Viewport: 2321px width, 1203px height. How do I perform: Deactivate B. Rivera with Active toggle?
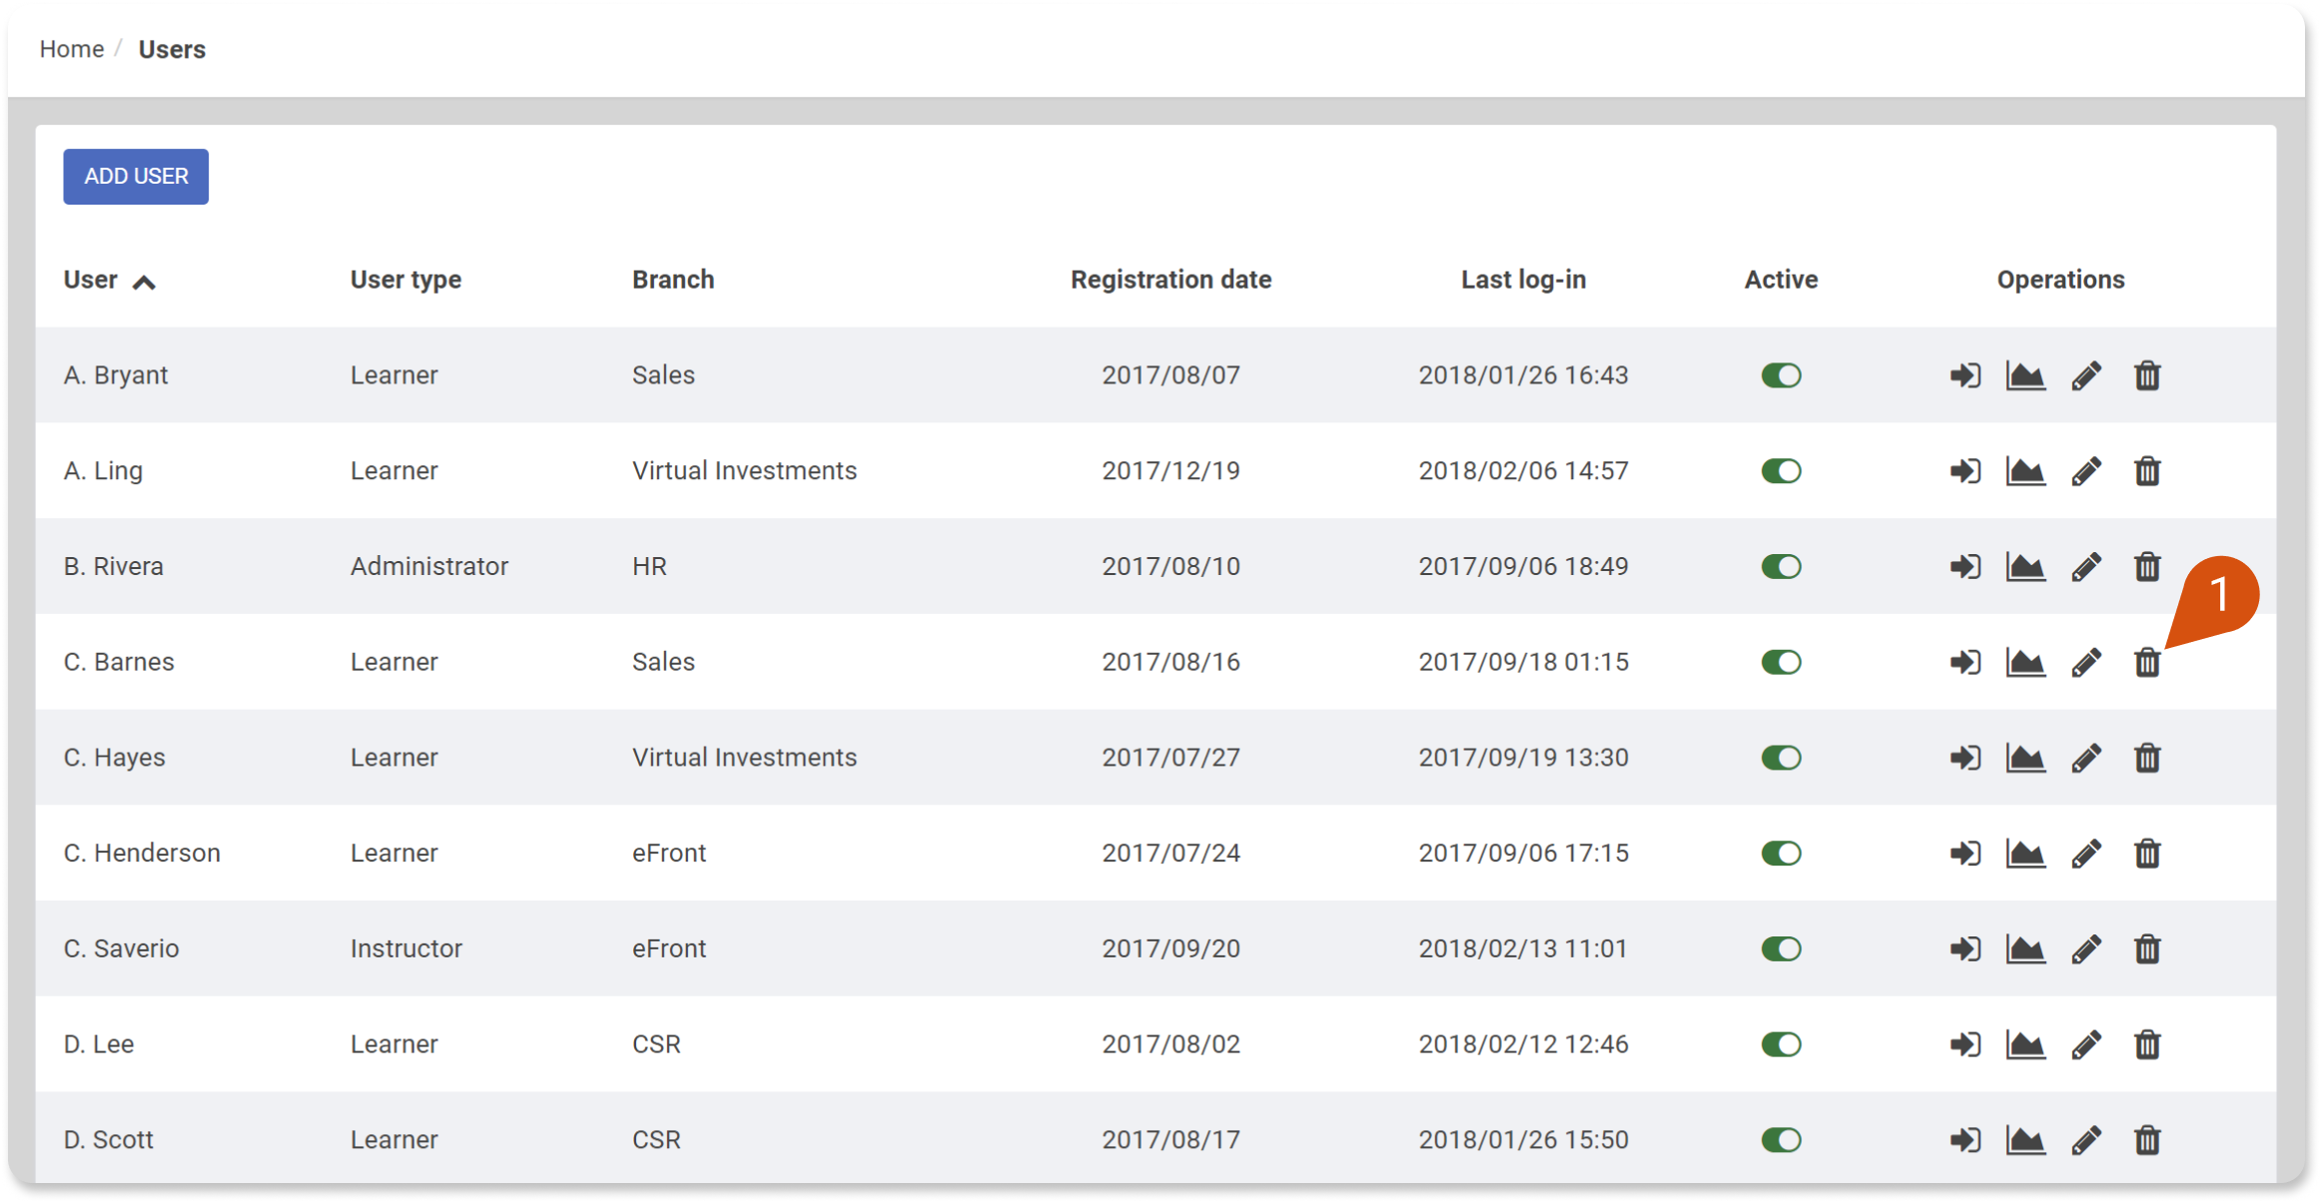[x=1781, y=567]
